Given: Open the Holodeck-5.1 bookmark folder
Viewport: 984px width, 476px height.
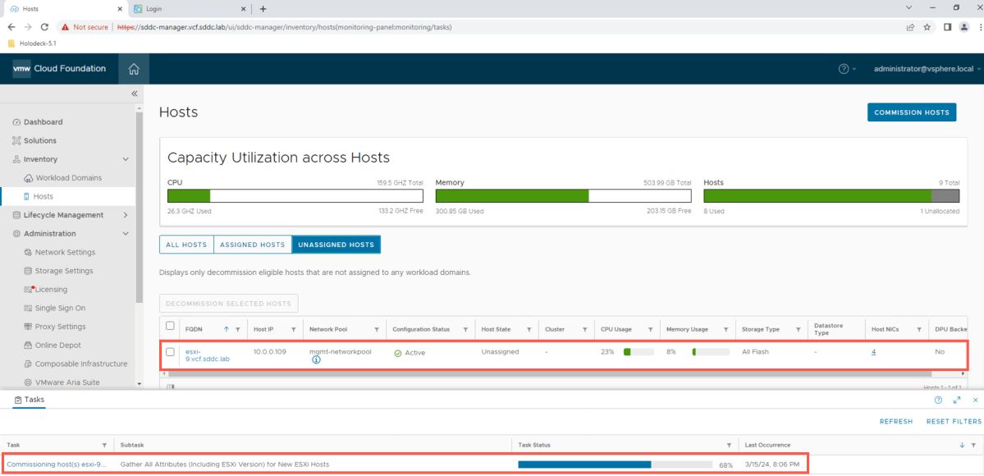Looking at the screenshot, I should click(33, 44).
